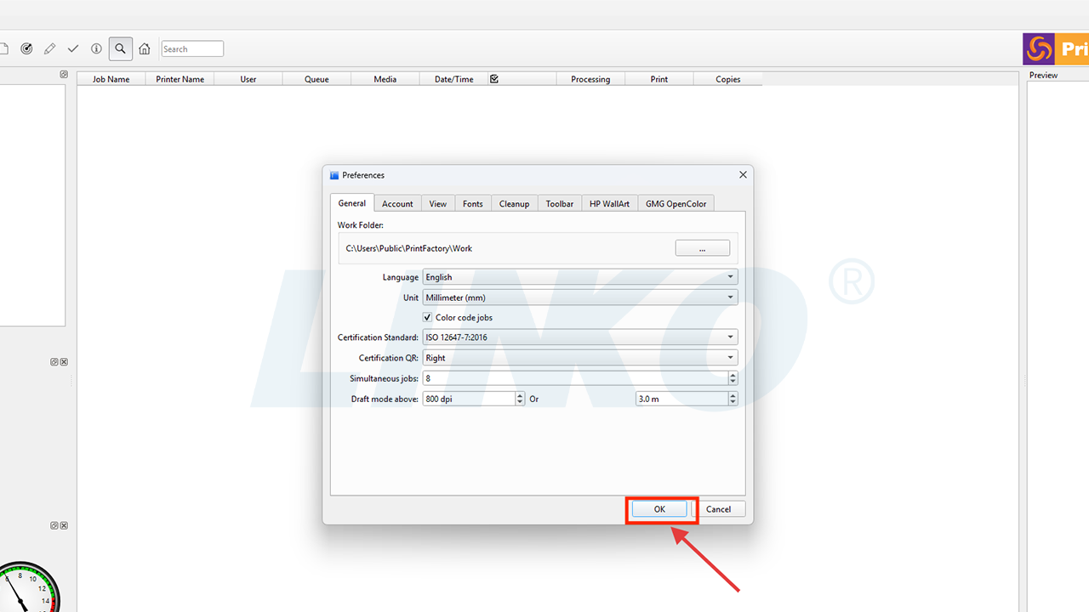Click the PrintFactory logo icon

point(1038,49)
